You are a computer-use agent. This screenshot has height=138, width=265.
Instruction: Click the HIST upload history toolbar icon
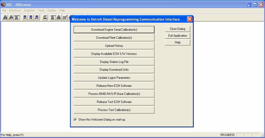[17, 17]
